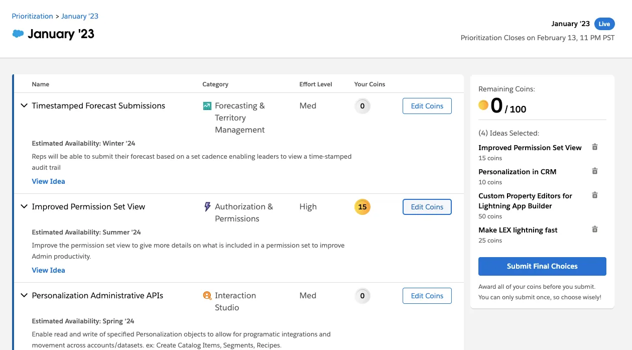The height and width of the screenshot is (350, 632).
Task: Click Make LEX lightning fast in selected ideas
Action: (518, 230)
